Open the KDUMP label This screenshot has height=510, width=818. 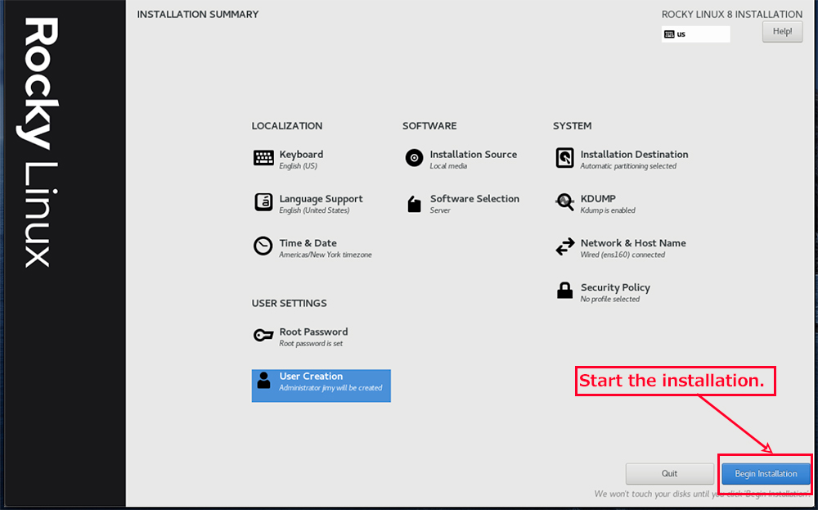pyautogui.click(x=598, y=199)
